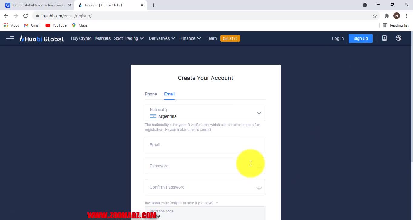Screen dimensions: 413x220
Task: View site information via the padlock icon
Action: pos(38,16)
